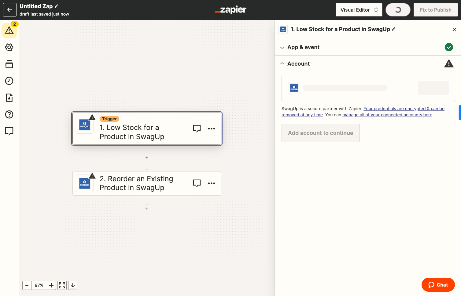Open the Visual Editor dropdown

click(x=359, y=10)
